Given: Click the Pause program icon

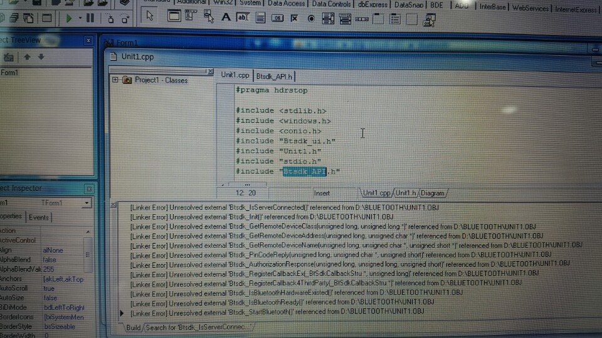Looking at the screenshot, I should pyautogui.click(x=90, y=18).
